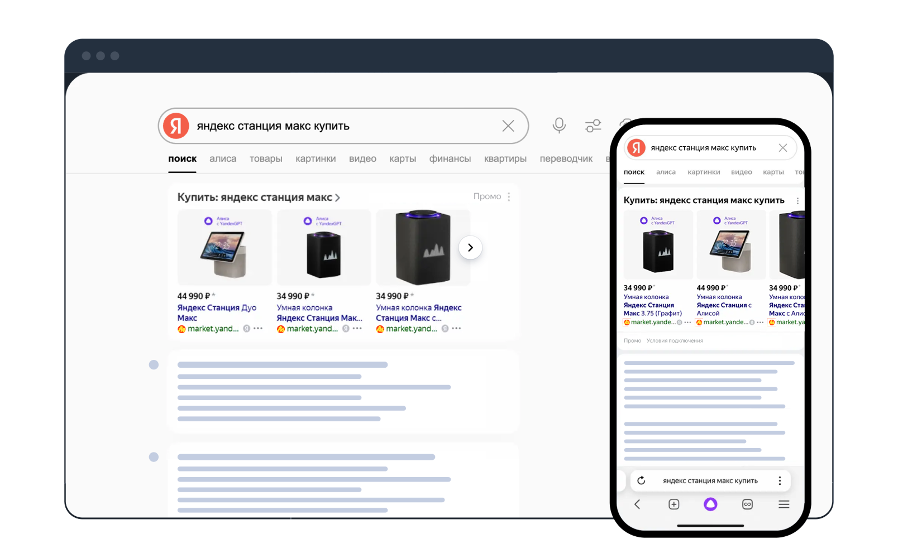Open new tab plus icon on phone
The height and width of the screenshot is (558, 898).
(x=674, y=504)
